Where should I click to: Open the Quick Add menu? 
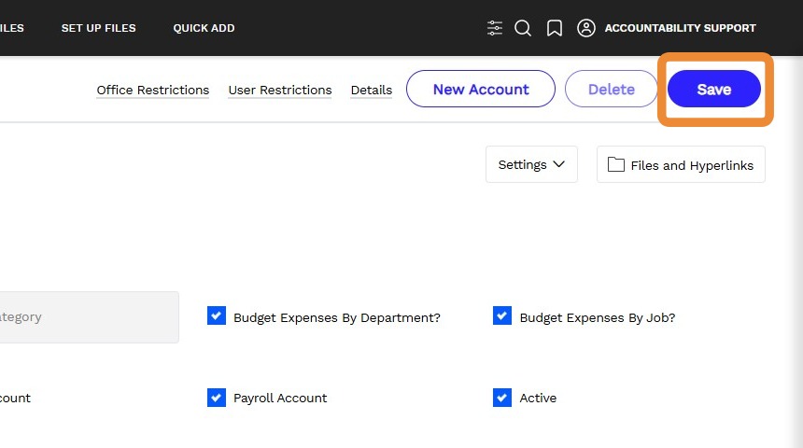[204, 28]
